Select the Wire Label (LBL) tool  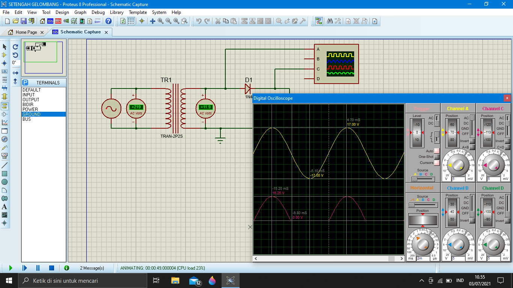(x=5, y=72)
